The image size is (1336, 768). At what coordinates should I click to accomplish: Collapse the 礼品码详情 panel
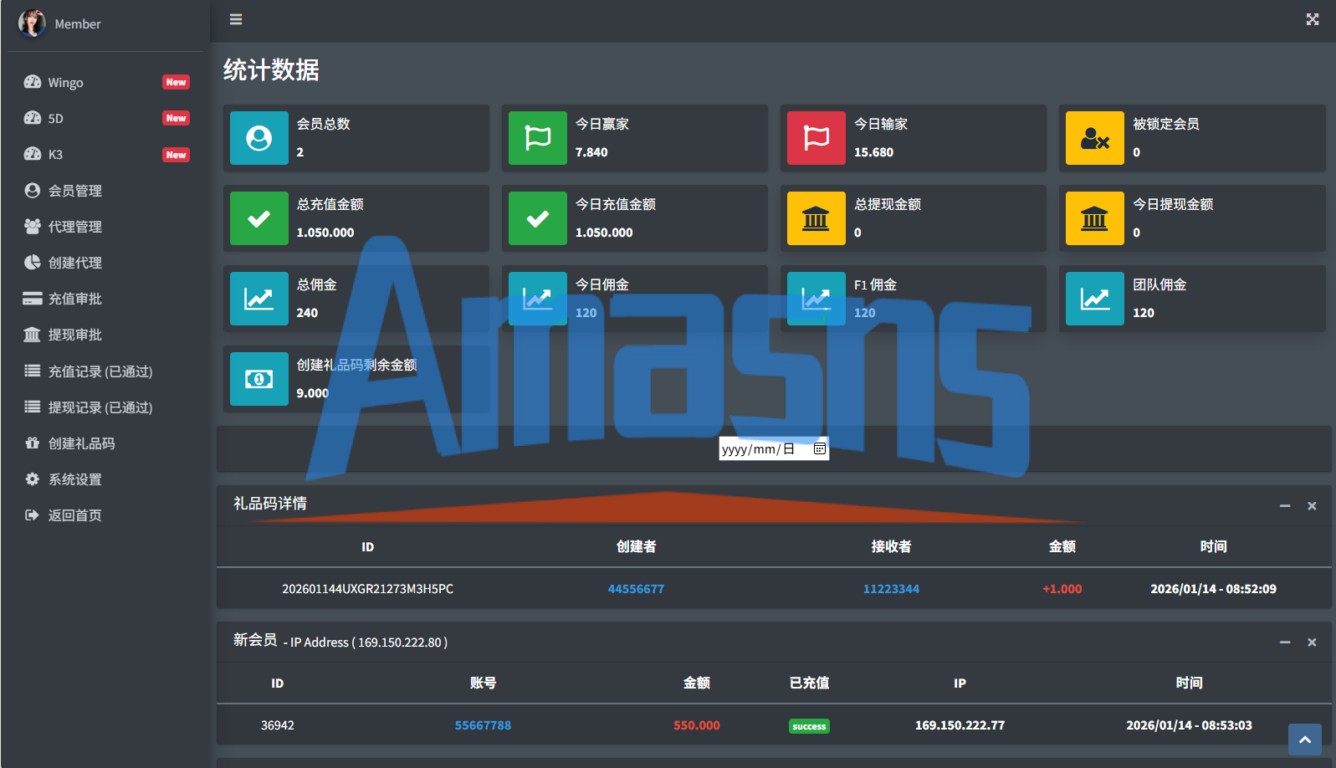[1285, 505]
